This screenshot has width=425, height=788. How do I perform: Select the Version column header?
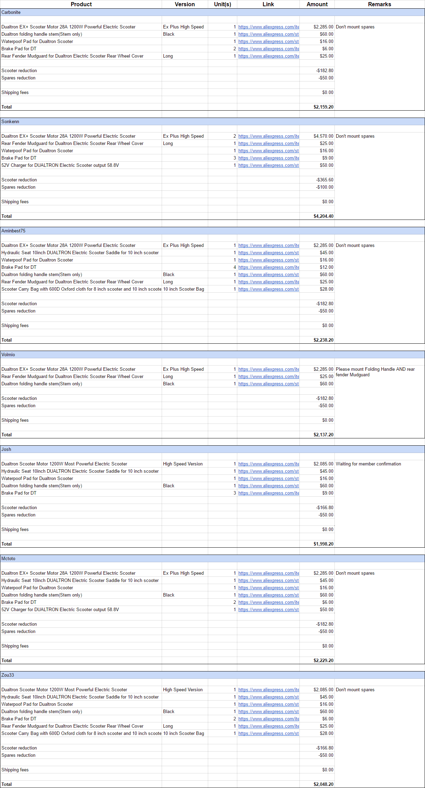[x=185, y=4]
